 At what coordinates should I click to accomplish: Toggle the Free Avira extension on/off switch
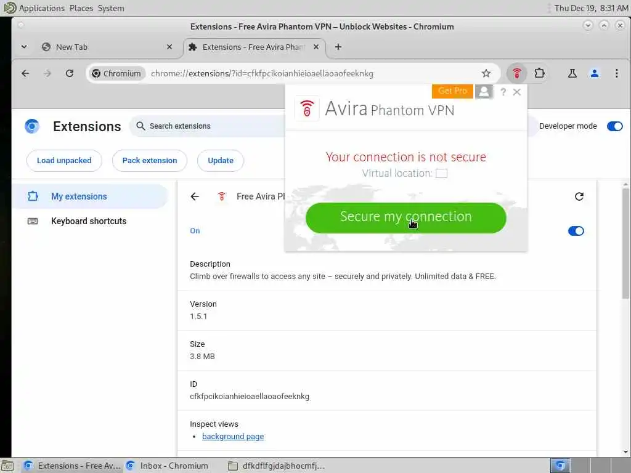[576, 231]
